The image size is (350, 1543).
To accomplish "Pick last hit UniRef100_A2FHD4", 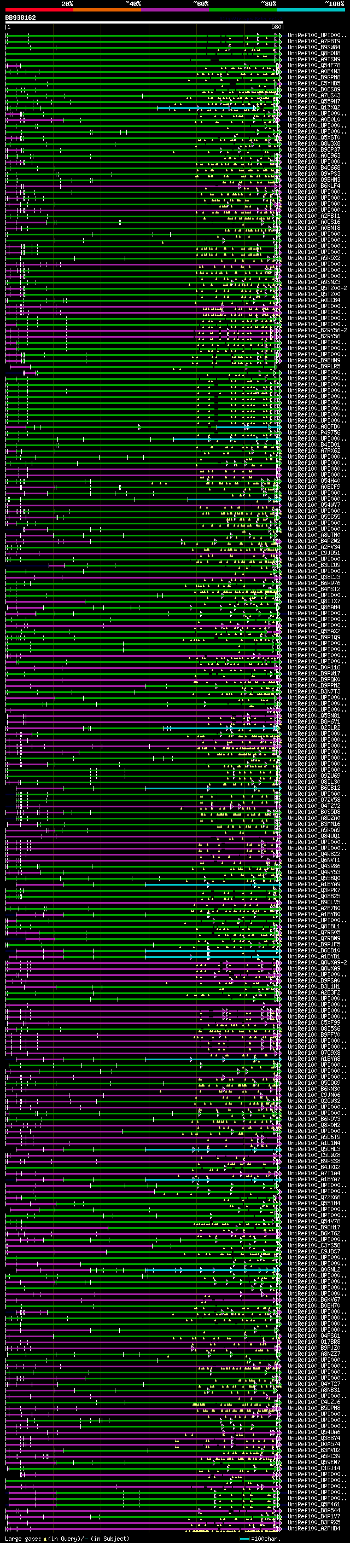I will (314, 1528).
